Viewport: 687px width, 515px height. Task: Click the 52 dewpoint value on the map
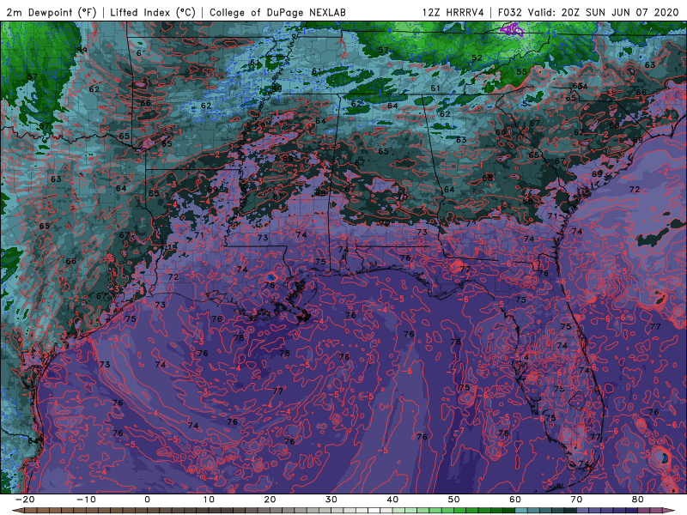tap(477, 58)
